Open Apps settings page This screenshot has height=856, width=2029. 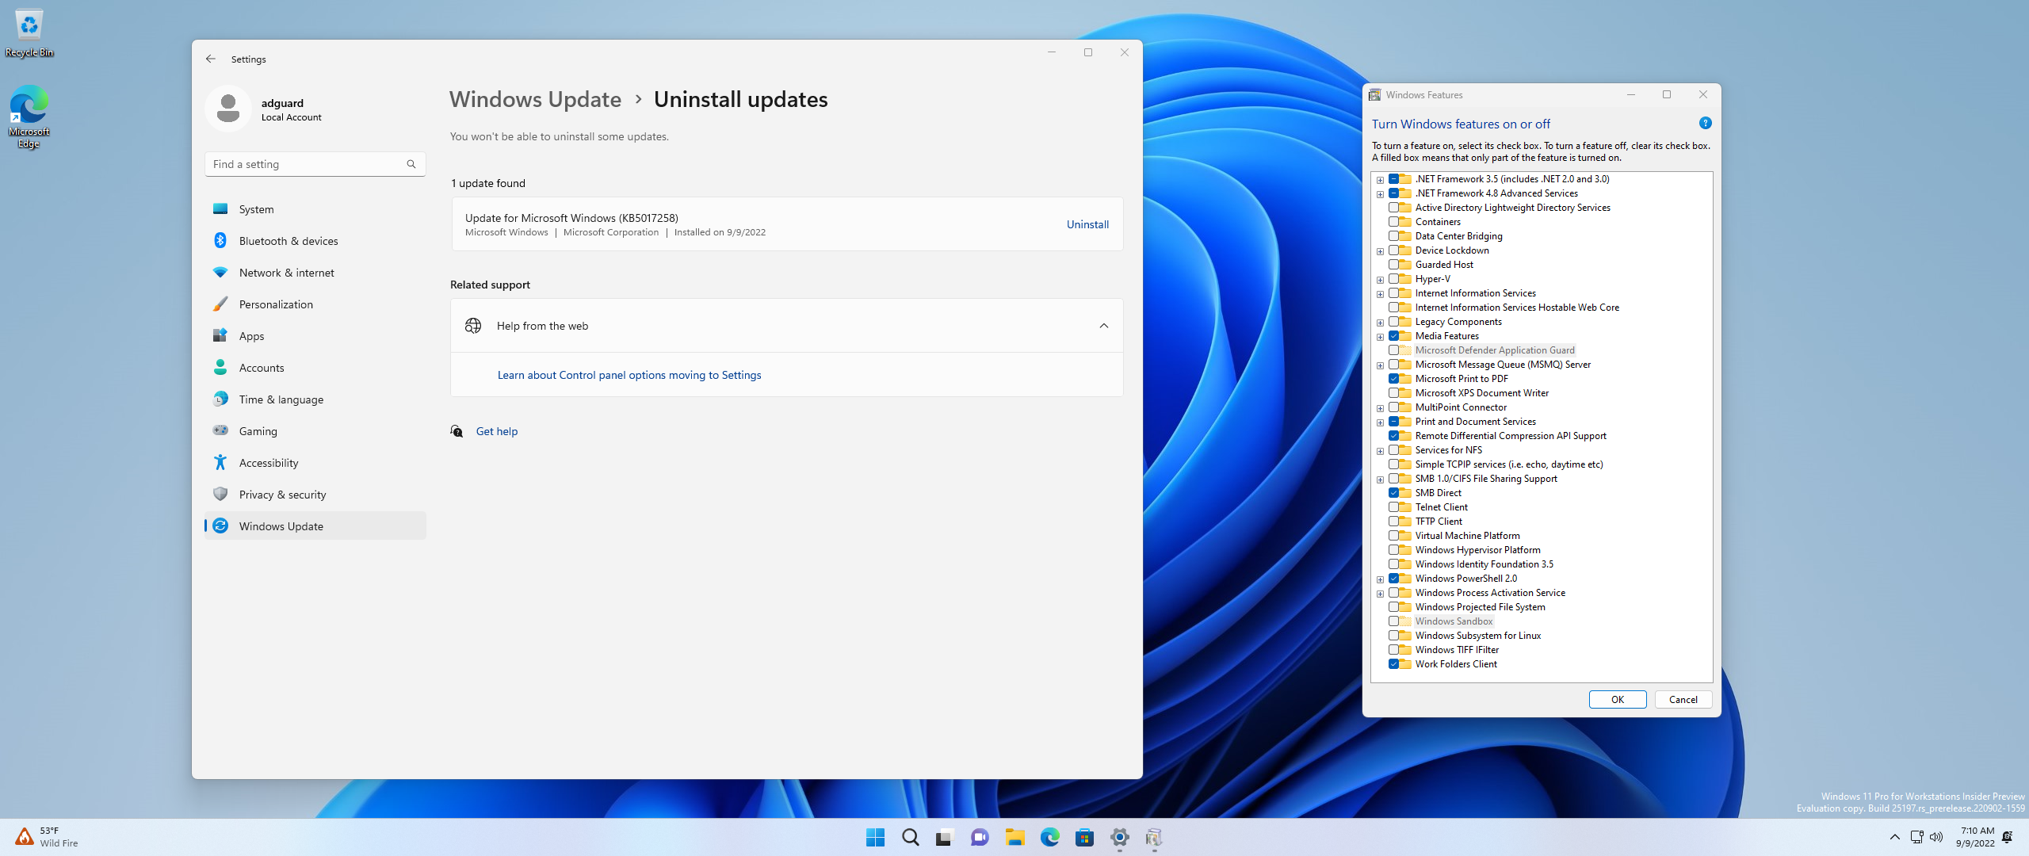(x=315, y=336)
